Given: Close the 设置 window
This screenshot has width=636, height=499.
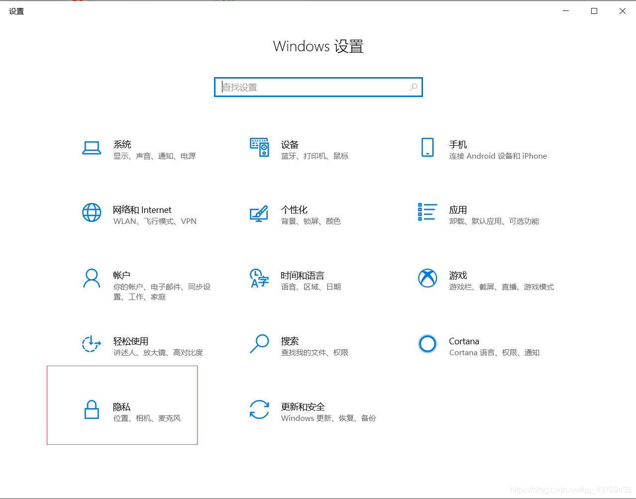Looking at the screenshot, I should pos(622,11).
